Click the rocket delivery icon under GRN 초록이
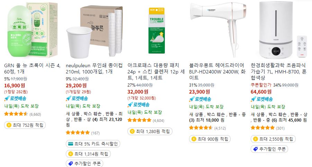Screen dimensions: 312x167 point(7,98)
